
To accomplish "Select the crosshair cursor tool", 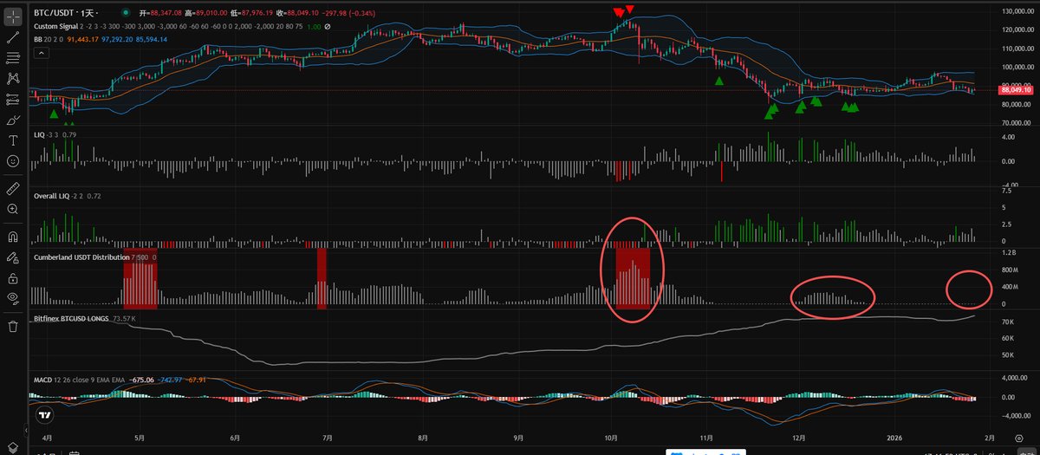I will [13, 16].
